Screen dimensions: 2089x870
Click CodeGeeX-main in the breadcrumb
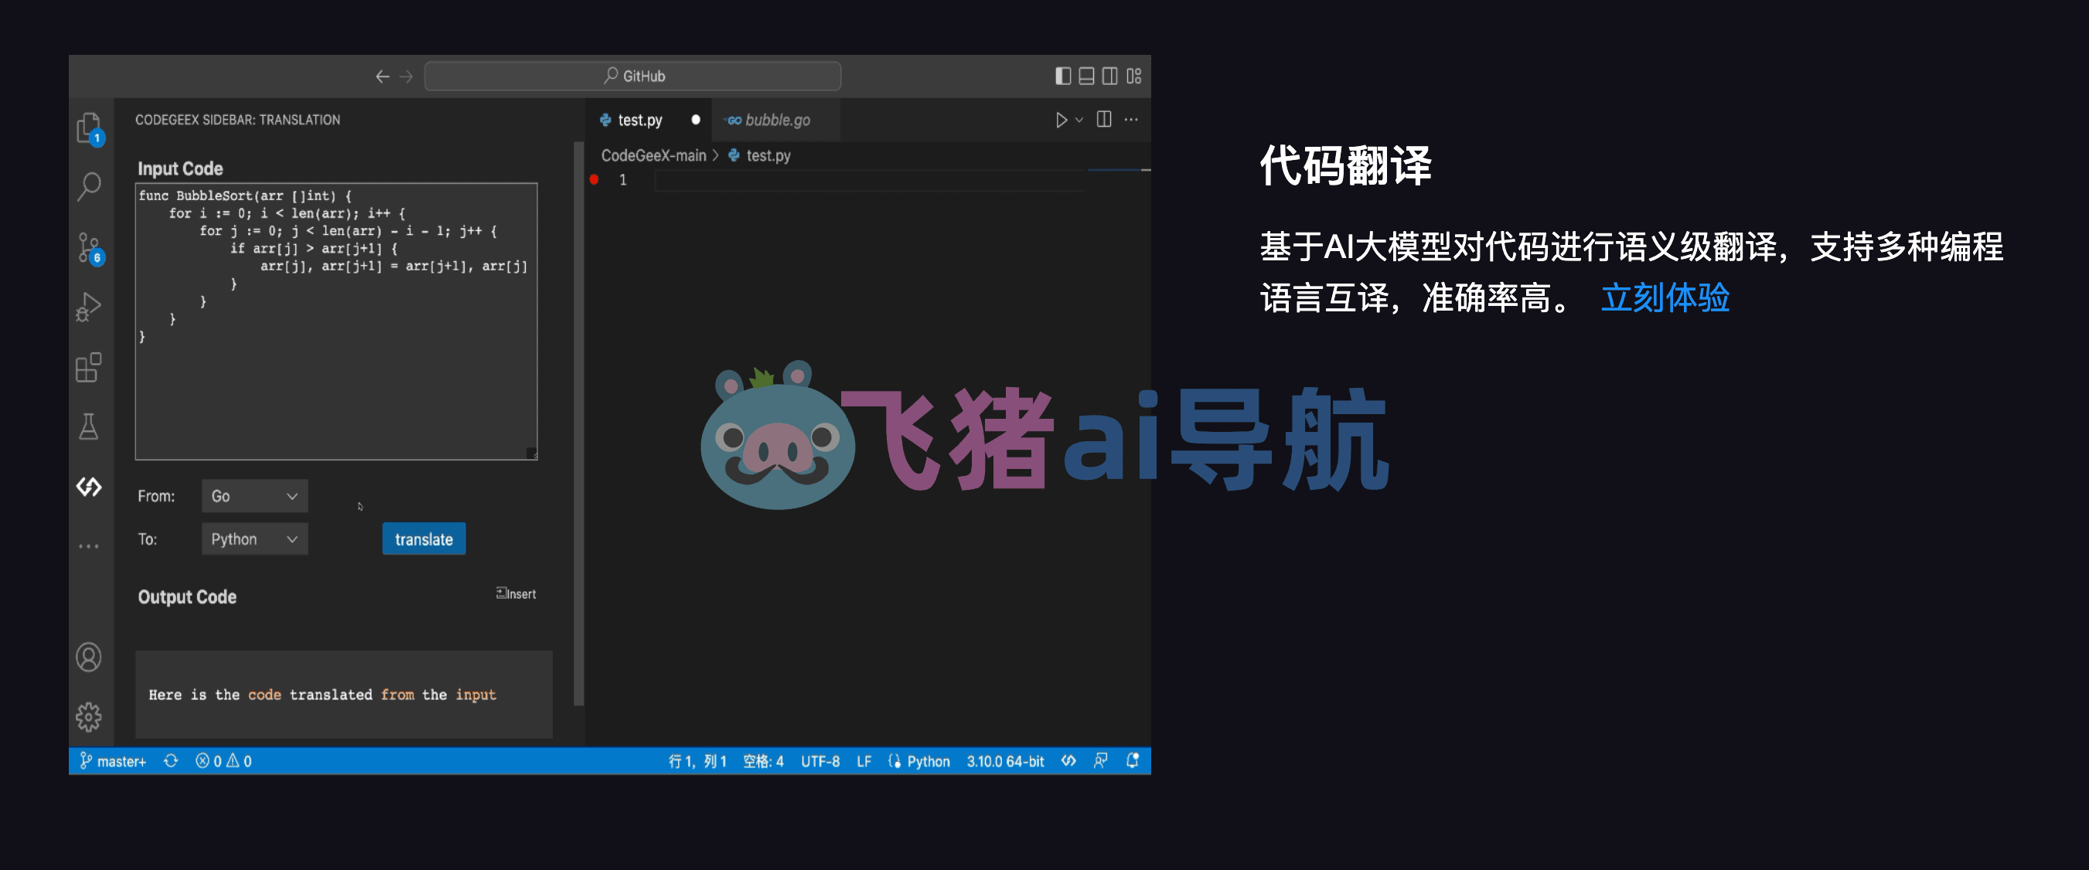point(653,155)
